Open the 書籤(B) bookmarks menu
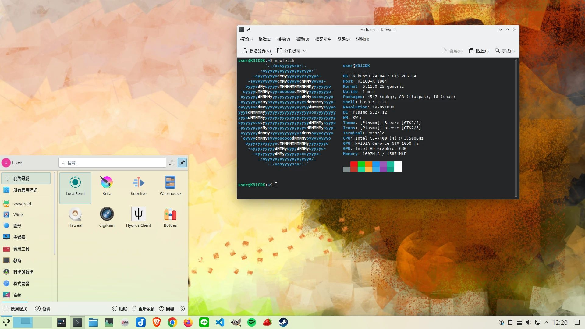The image size is (585, 329). [303, 39]
